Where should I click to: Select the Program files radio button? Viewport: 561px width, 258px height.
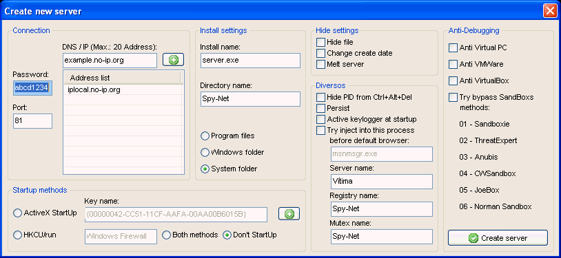[x=205, y=136]
